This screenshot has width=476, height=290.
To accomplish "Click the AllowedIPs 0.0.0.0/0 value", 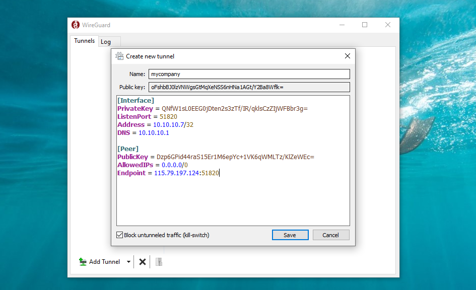I will point(175,165).
